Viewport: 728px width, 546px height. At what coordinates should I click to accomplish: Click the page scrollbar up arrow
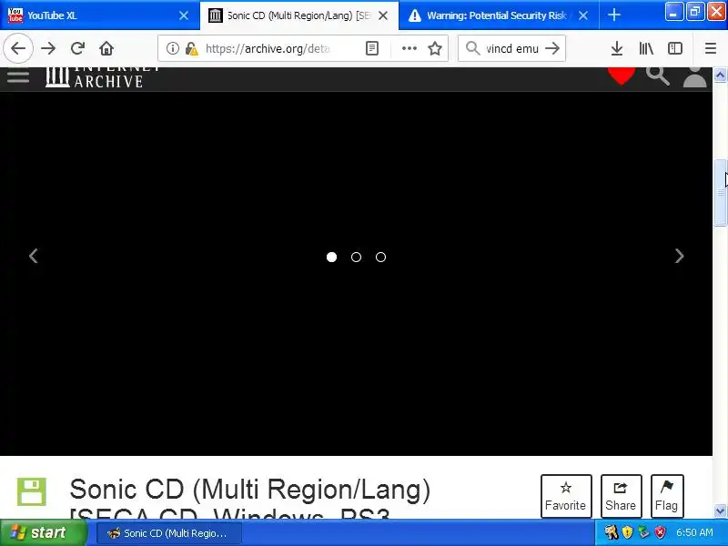coord(720,75)
